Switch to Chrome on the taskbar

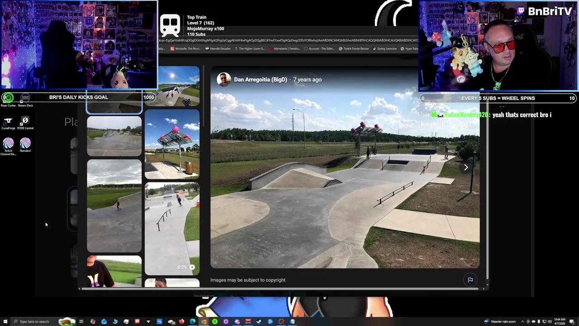coord(204,321)
